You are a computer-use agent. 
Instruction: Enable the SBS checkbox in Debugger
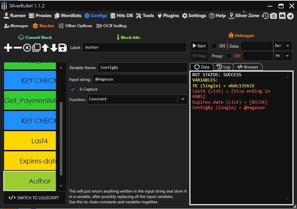(214, 46)
